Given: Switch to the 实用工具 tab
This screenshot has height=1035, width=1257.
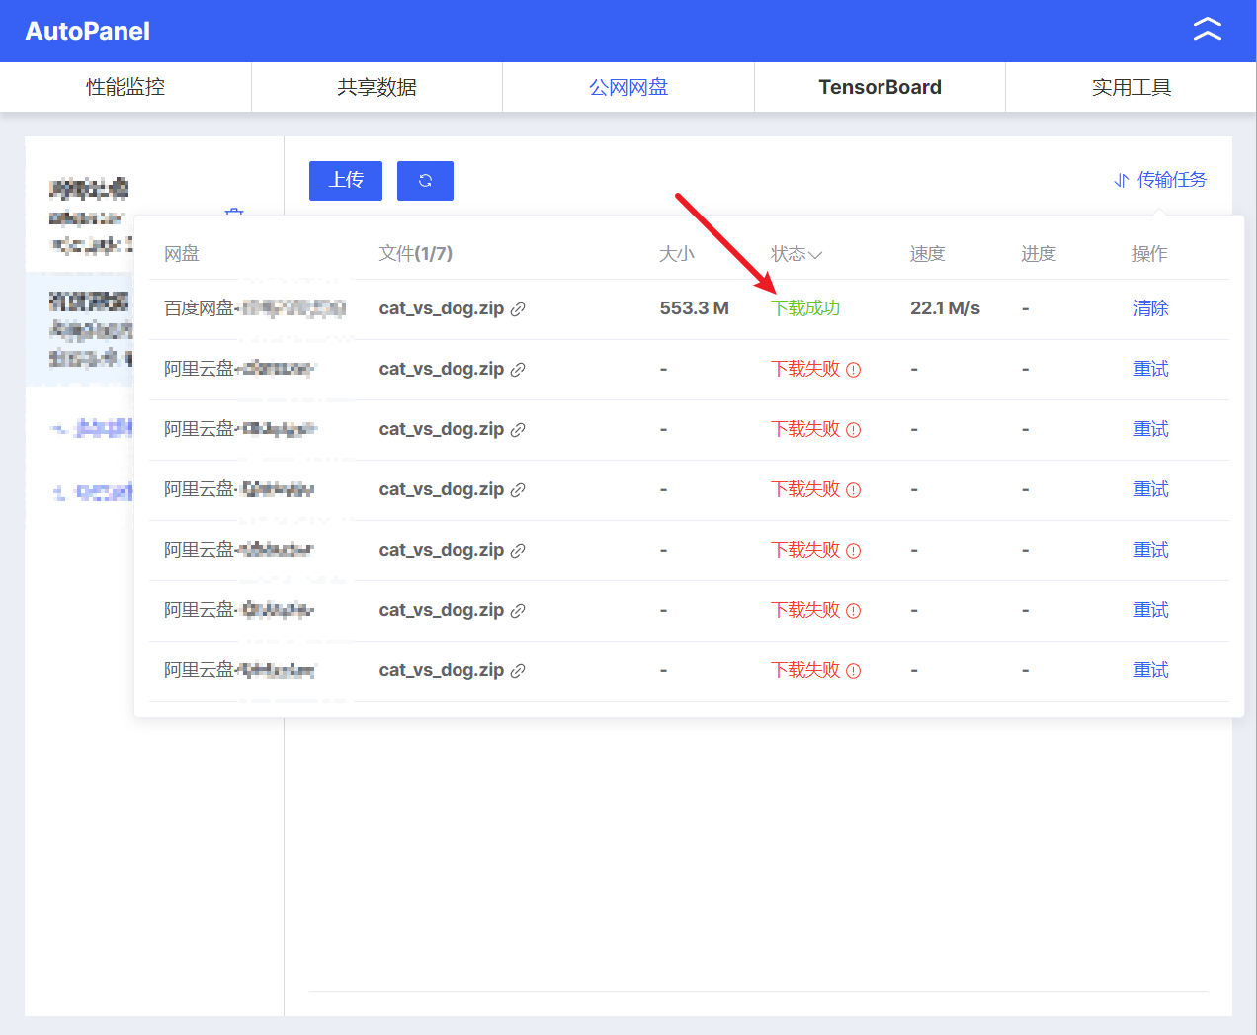Looking at the screenshot, I should tap(1131, 87).
